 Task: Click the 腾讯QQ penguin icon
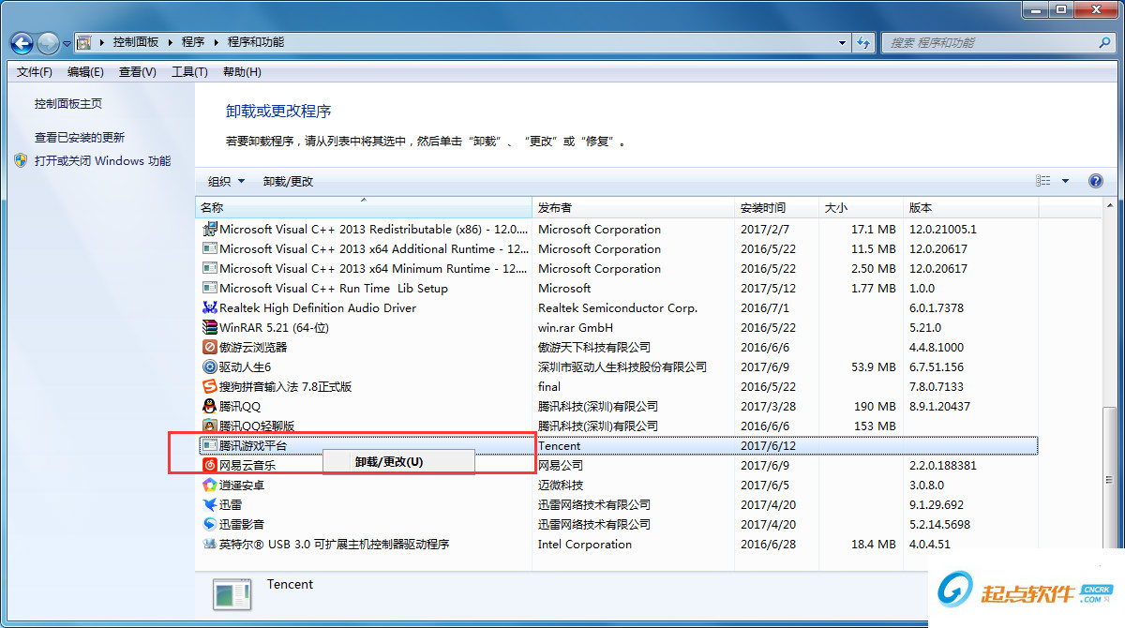[209, 406]
